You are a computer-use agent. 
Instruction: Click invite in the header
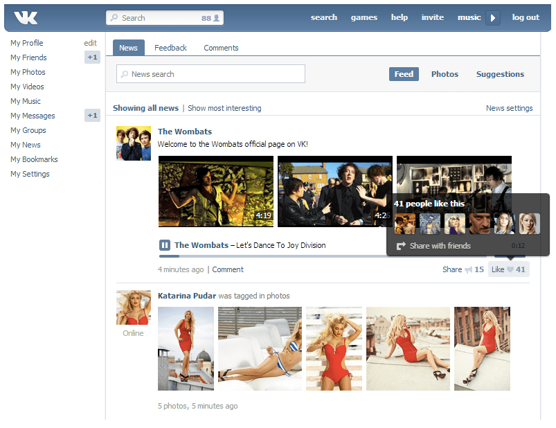pyautogui.click(x=433, y=17)
